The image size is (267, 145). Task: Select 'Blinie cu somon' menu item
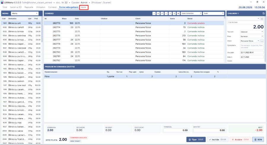(21, 81)
